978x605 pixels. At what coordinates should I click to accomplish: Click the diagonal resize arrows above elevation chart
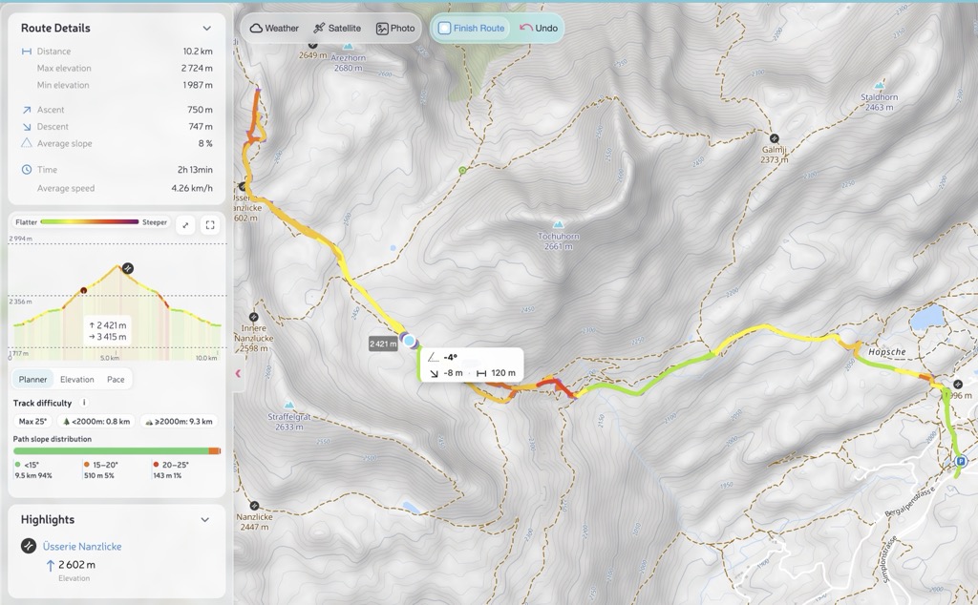tap(187, 225)
